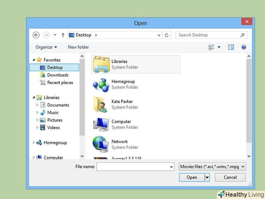This screenshot has width=265, height=199.
Task: Select Computer in navigation pane
Action: [53, 157]
